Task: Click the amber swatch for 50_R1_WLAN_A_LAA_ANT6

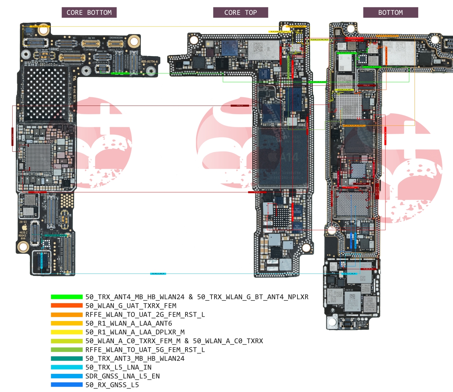Action: click(67, 323)
